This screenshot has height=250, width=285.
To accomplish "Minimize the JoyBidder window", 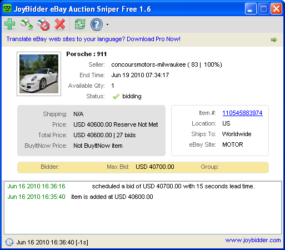I will [x=251, y=8].
